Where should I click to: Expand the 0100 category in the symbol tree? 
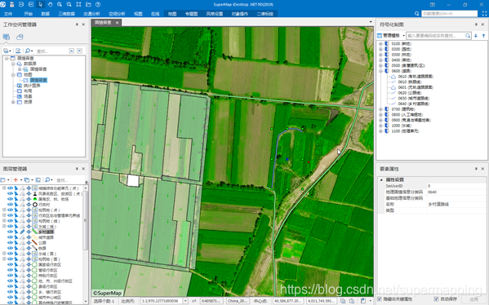point(380,44)
